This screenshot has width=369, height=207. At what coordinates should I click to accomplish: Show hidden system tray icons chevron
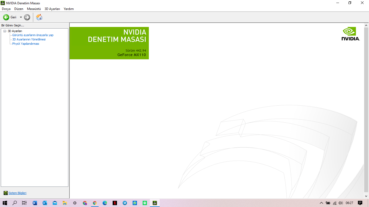click(x=321, y=203)
